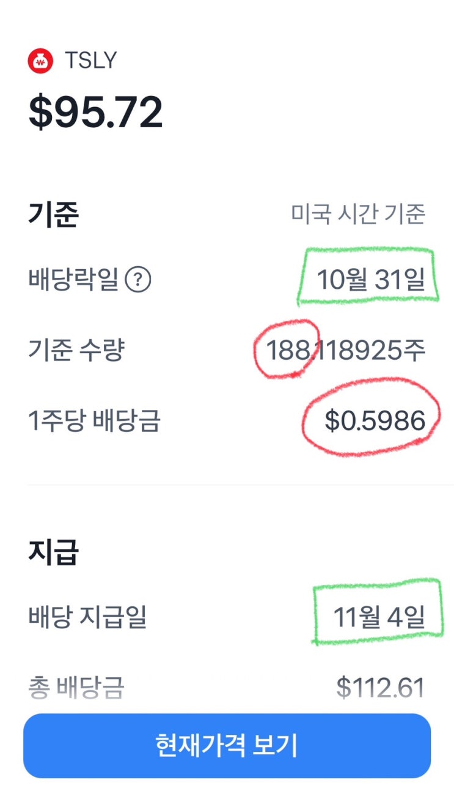Click the 1주당 배당금 label
Image resolution: width=454 pixels, height=796 pixels.
click(94, 421)
